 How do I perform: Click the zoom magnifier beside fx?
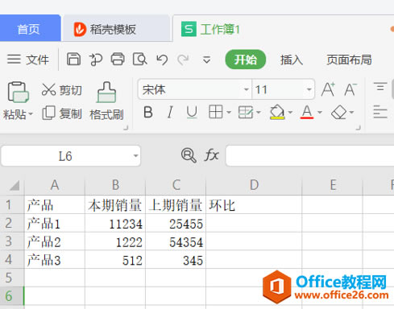point(189,155)
